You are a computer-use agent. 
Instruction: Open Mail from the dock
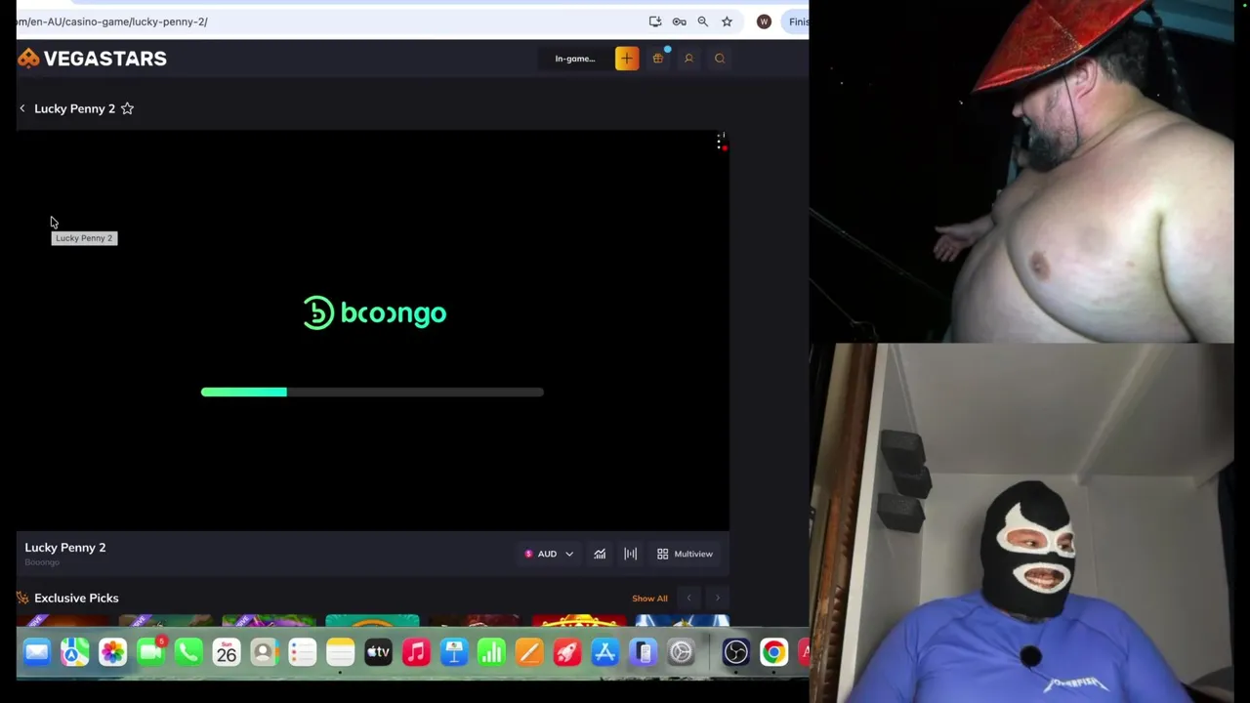tap(37, 651)
